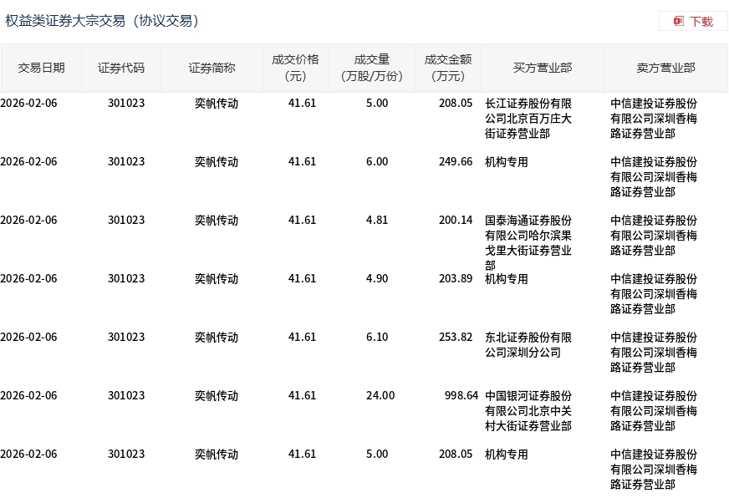Click price 41.61 in the 4.90 volume row

click(x=302, y=279)
